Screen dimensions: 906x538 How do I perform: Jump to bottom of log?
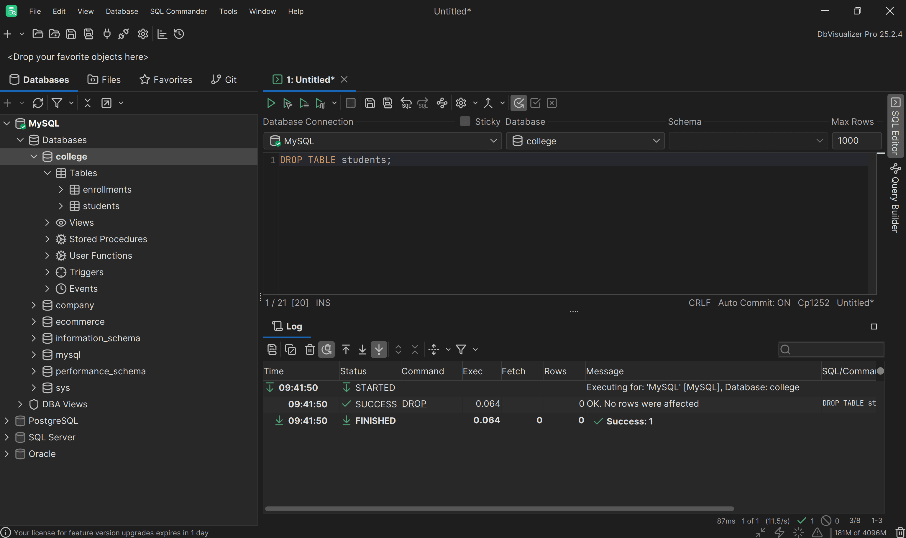point(362,350)
